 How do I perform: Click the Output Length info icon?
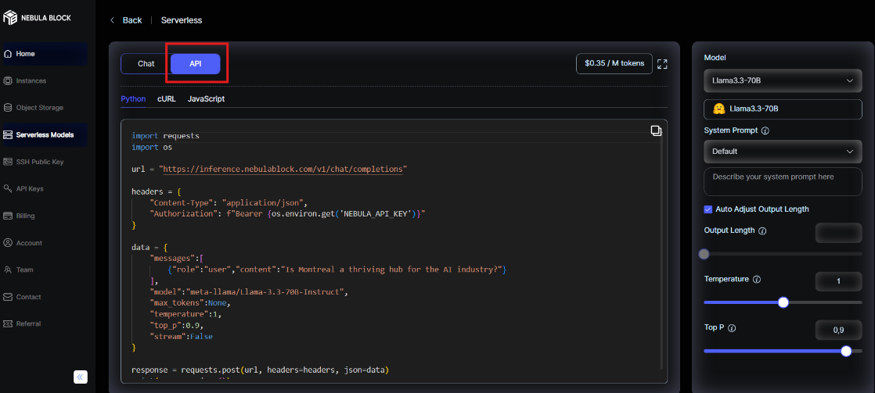[x=762, y=231]
